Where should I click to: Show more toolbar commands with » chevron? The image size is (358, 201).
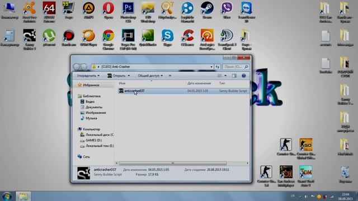pos(170,76)
